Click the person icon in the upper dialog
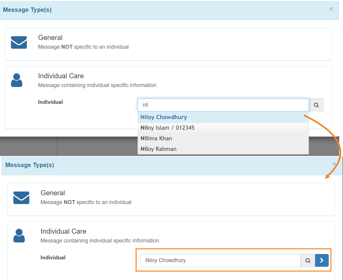This screenshot has height=280, width=343. pyautogui.click(x=17, y=80)
